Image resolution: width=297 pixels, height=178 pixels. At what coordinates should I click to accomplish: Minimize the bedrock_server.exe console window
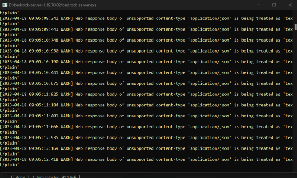pos(258,5)
